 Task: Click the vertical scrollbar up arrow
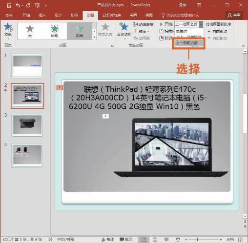[245, 51]
